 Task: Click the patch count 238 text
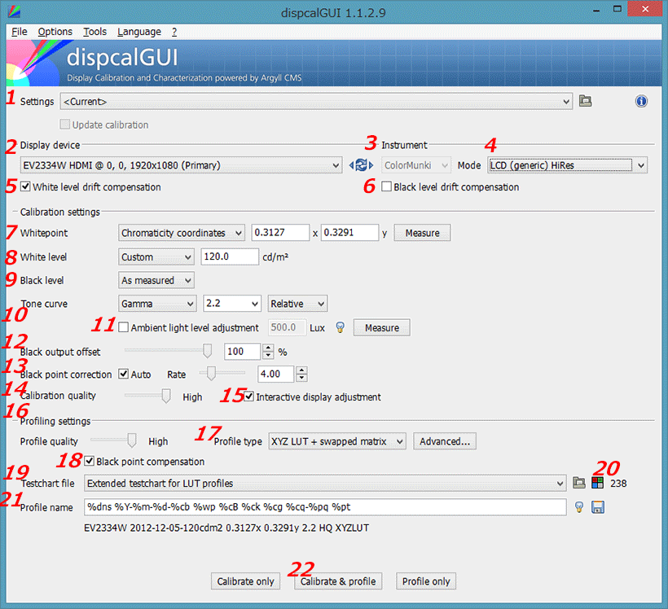click(618, 484)
